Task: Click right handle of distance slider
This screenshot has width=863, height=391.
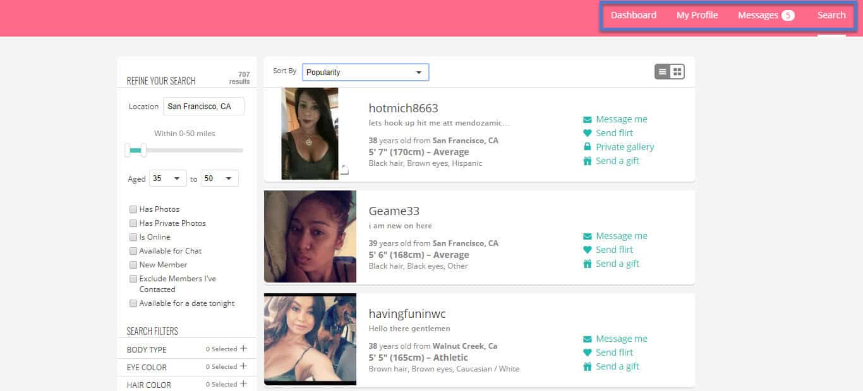Action: [143, 150]
